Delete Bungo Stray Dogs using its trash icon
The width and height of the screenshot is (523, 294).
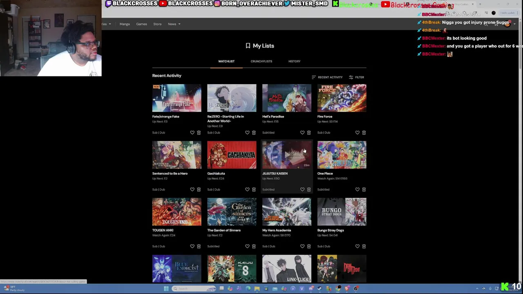click(364, 246)
